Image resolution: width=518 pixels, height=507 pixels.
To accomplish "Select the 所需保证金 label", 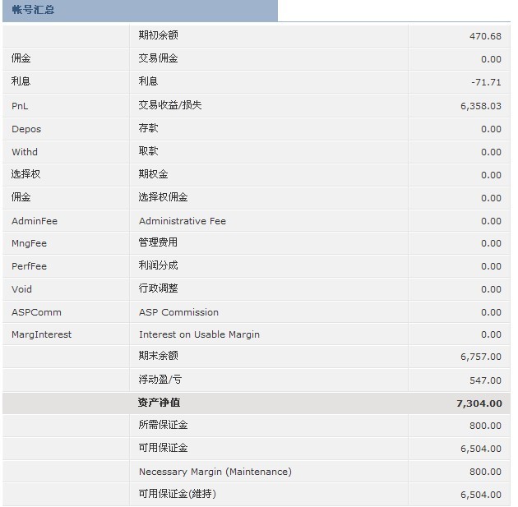I will point(163,425).
